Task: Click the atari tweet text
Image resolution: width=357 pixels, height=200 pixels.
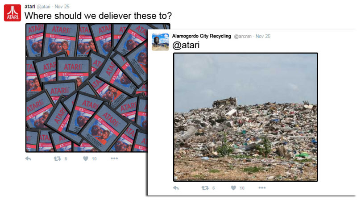Action: [x=98, y=16]
